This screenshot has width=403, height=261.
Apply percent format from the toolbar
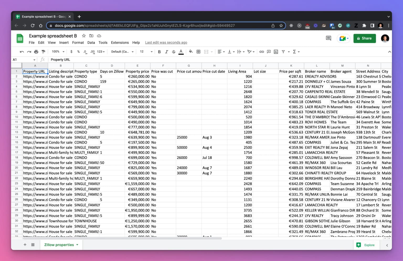pos(78,52)
